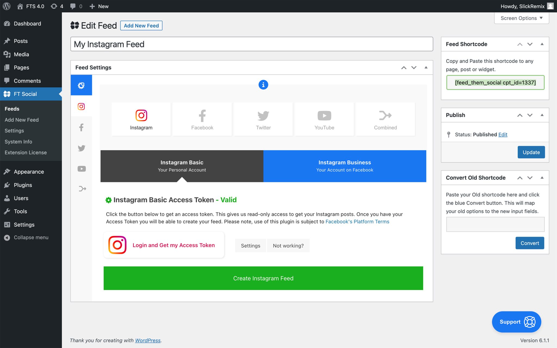Click the blue info circle icon
This screenshot has width=557, height=348.
coord(263,85)
